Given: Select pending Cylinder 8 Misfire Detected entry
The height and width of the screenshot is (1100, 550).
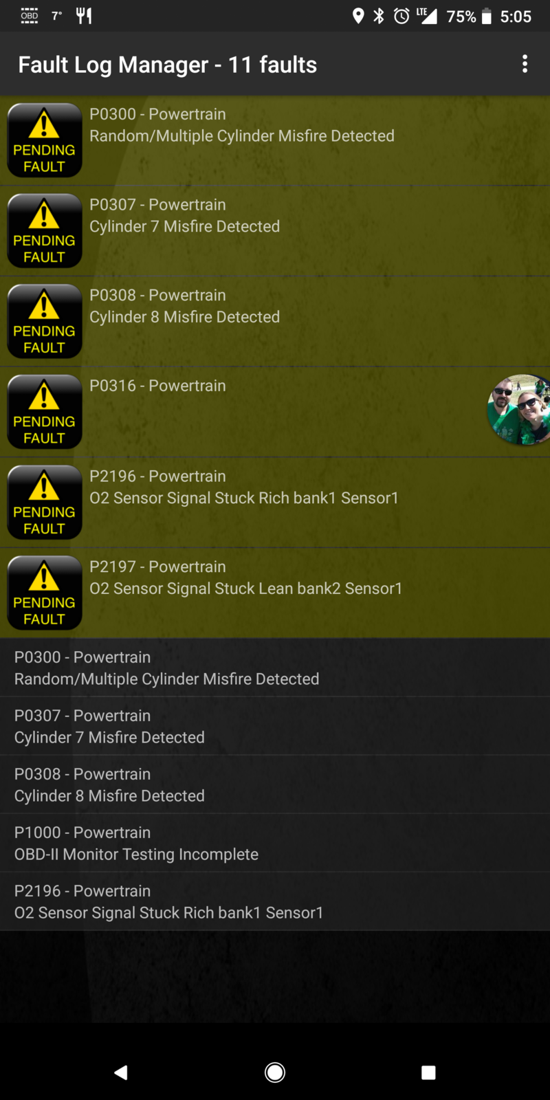Looking at the screenshot, I should [275, 321].
